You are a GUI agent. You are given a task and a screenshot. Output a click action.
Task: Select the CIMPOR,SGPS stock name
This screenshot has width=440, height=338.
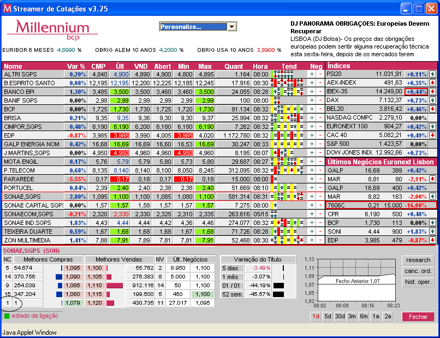pyautogui.click(x=23, y=127)
